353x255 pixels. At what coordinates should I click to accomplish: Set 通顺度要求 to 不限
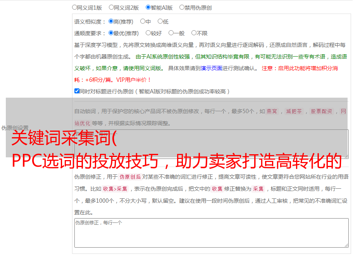point(194,33)
